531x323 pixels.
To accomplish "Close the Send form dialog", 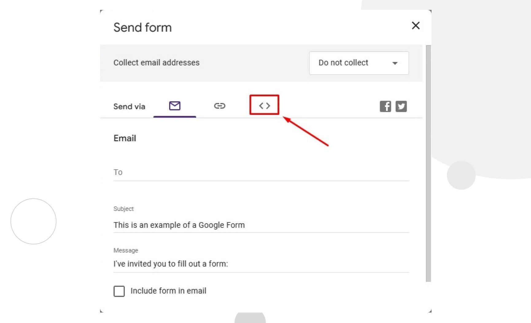I will tap(416, 25).
